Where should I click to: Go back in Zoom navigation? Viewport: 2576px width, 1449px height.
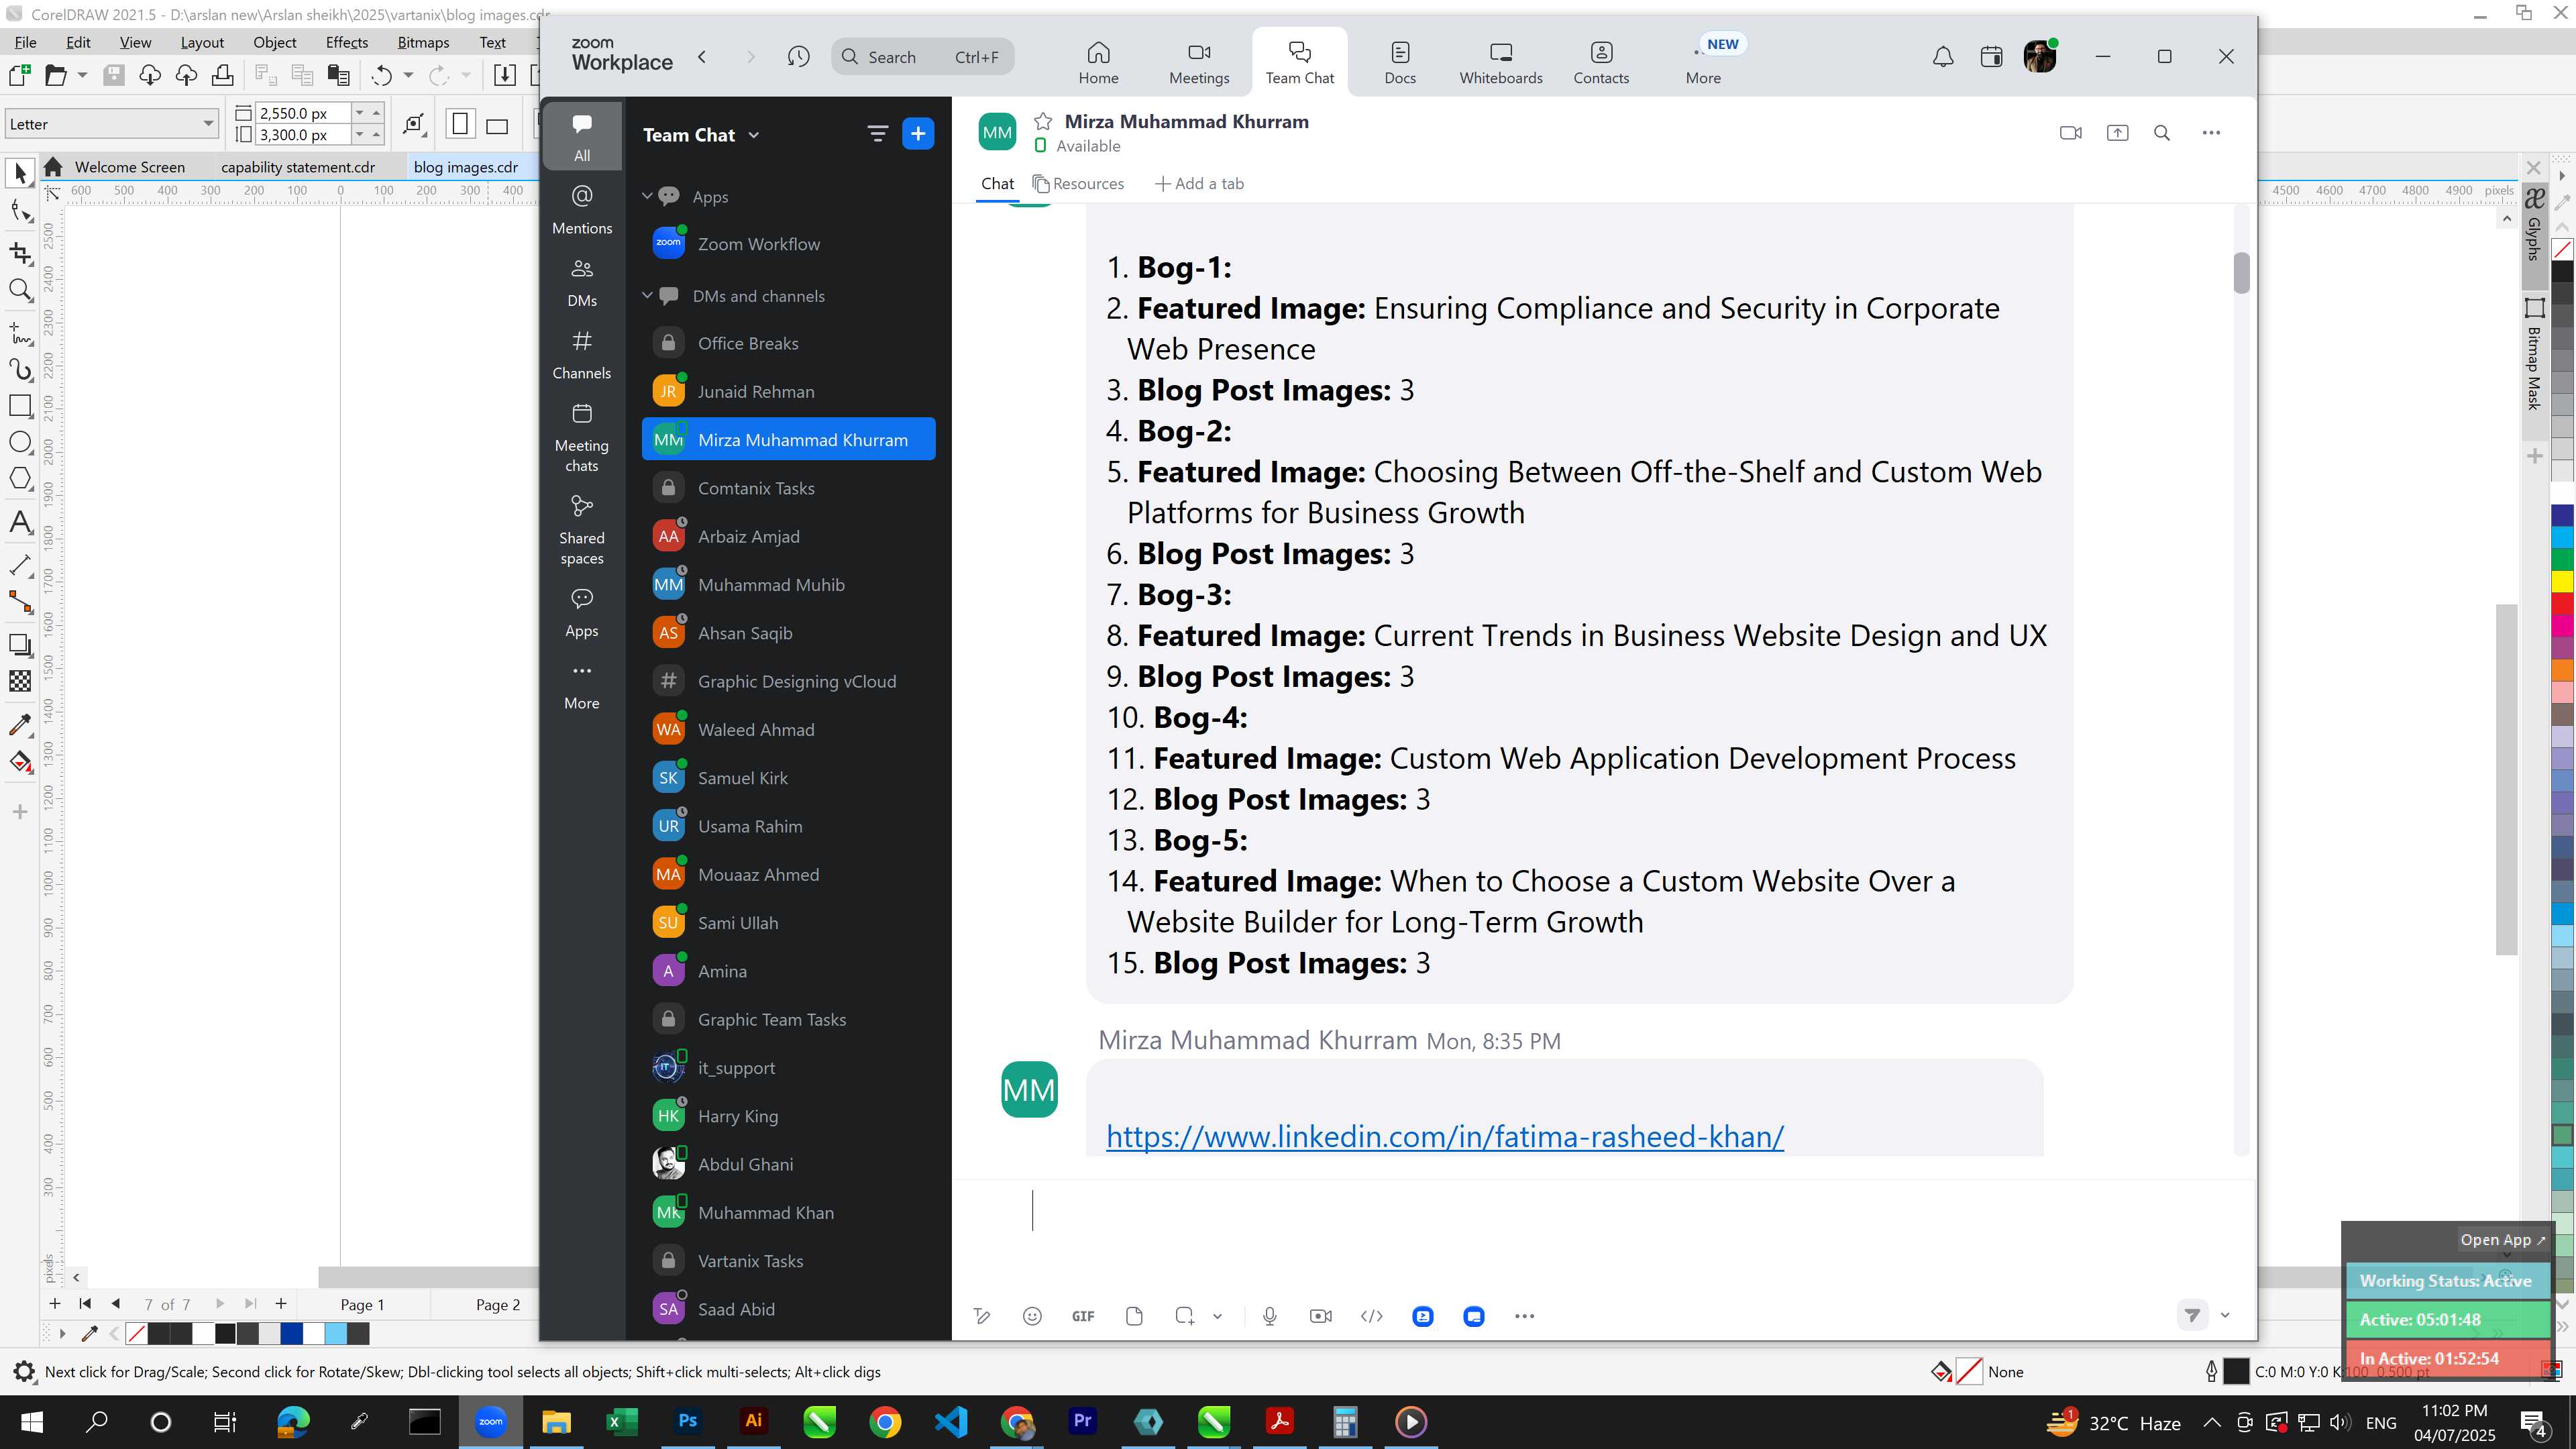[702, 57]
